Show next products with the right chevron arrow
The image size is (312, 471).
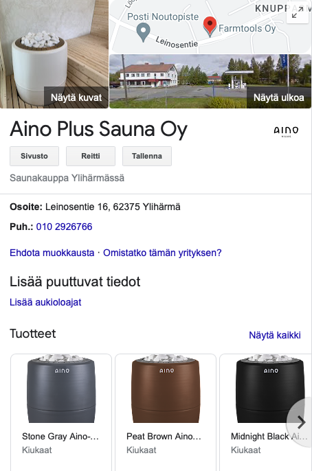pos(301,422)
